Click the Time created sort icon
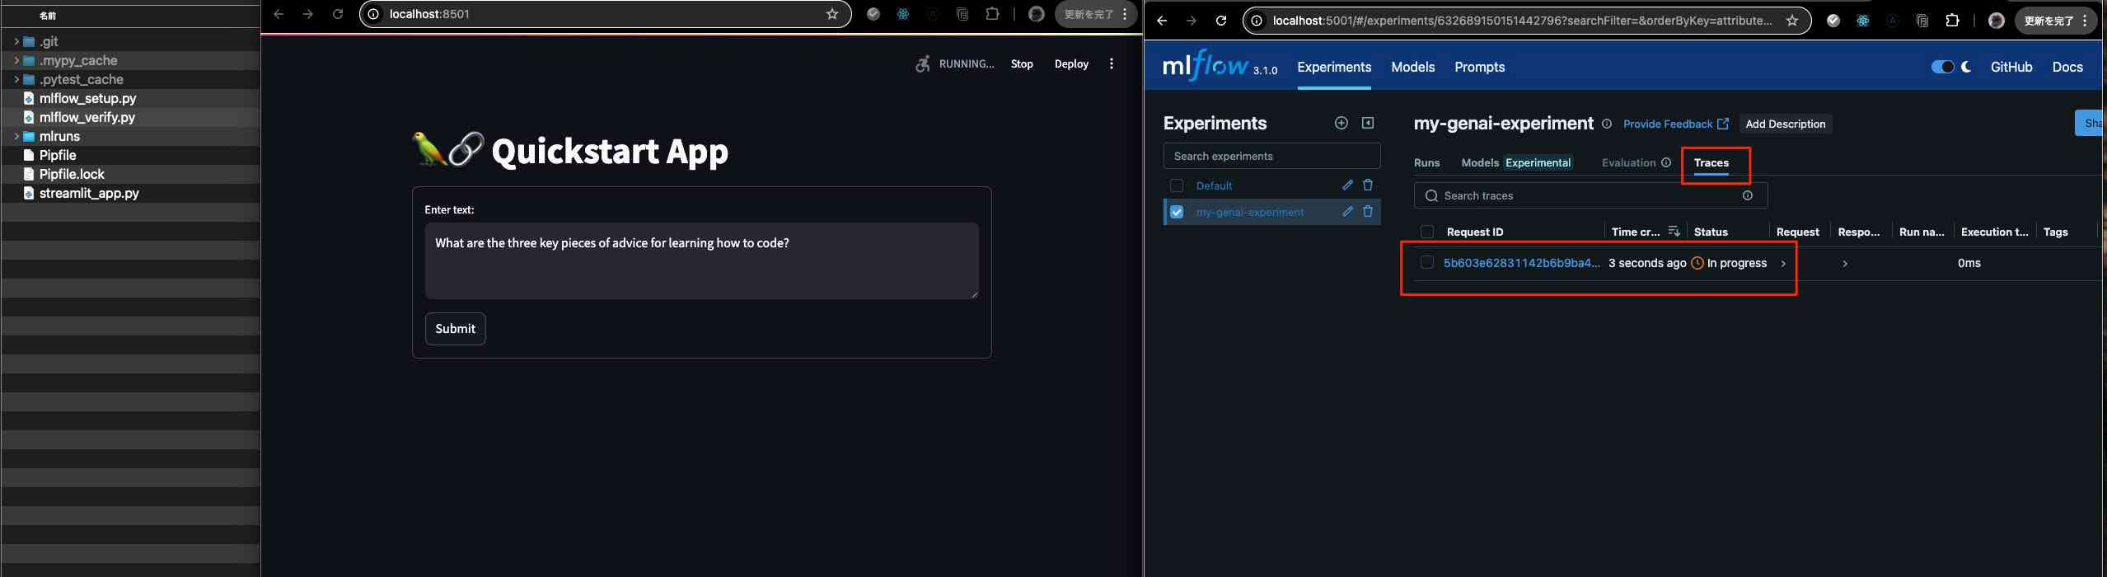The width and height of the screenshot is (2107, 577). 1674,232
